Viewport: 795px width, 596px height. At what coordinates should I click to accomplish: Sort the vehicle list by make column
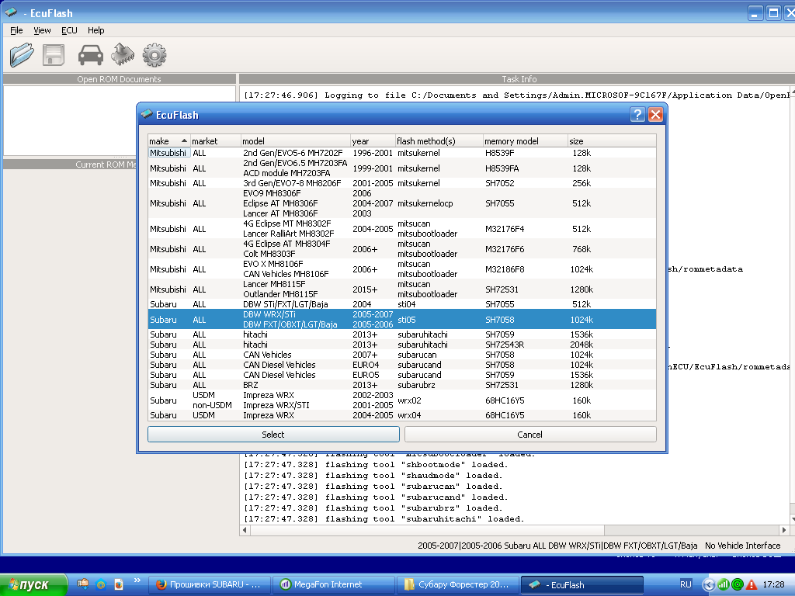168,141
